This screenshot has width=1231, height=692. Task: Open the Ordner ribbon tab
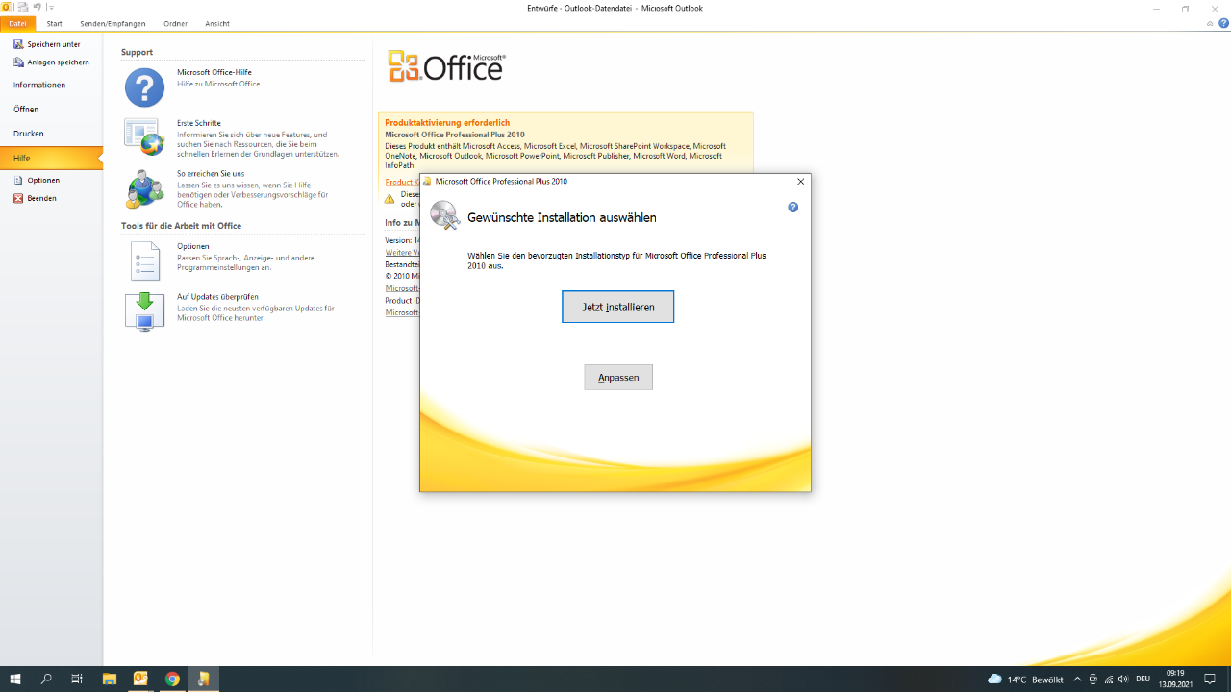[x=175, y=23]
